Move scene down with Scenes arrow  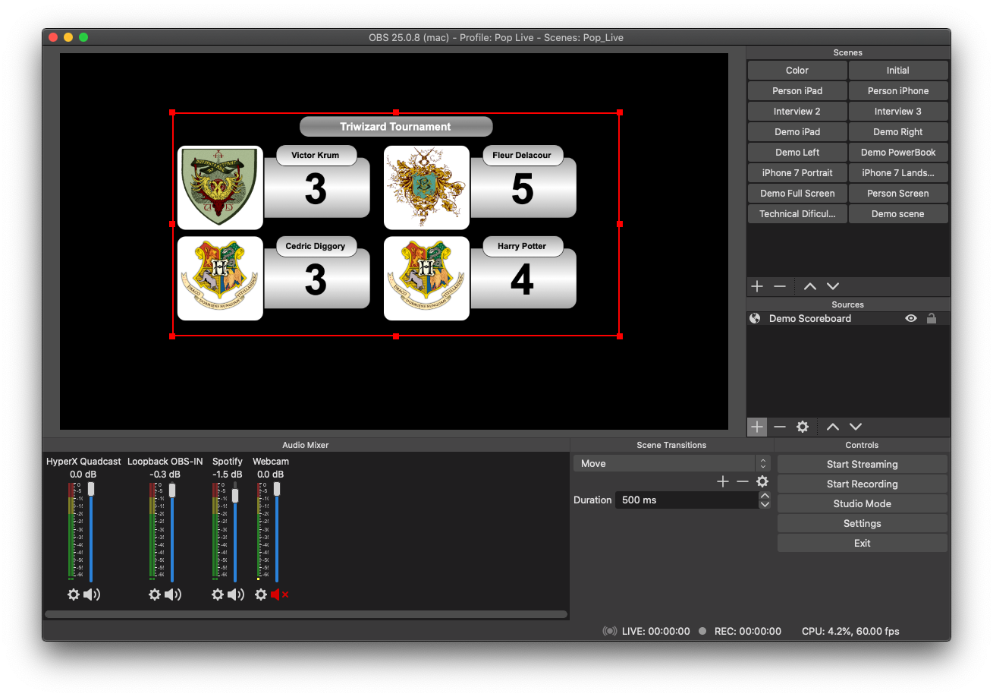click(833, 286)
